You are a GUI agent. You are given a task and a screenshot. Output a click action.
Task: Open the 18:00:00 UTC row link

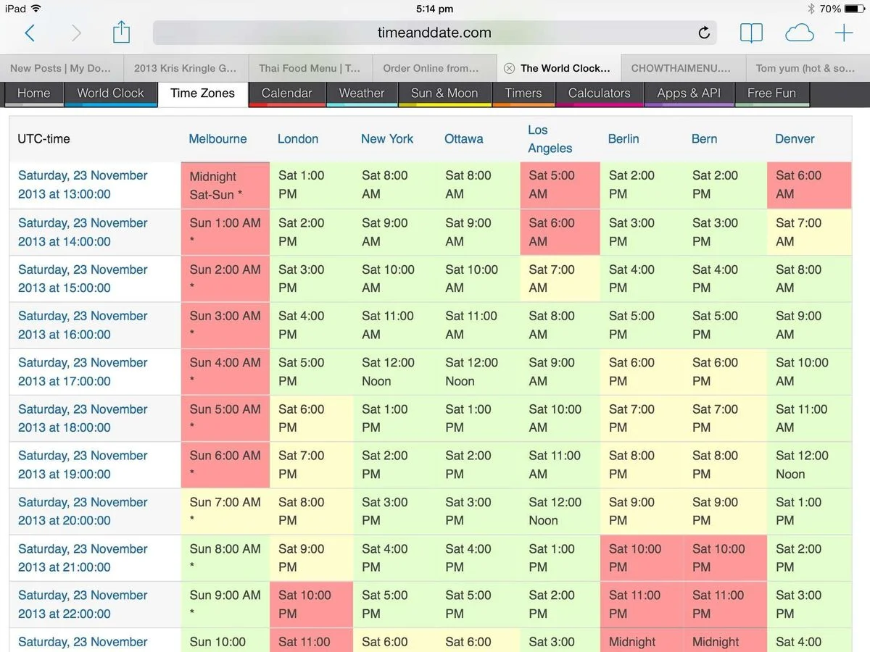(83, 418)
